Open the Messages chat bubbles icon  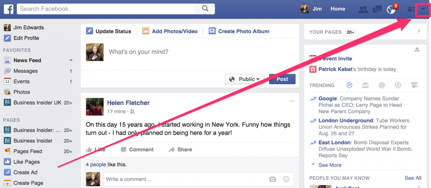click(x=377, y=9)
